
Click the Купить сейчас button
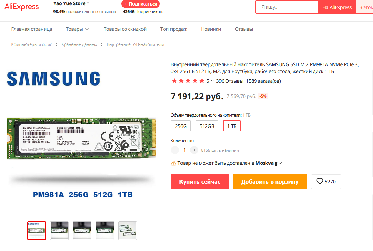point(200,182)
